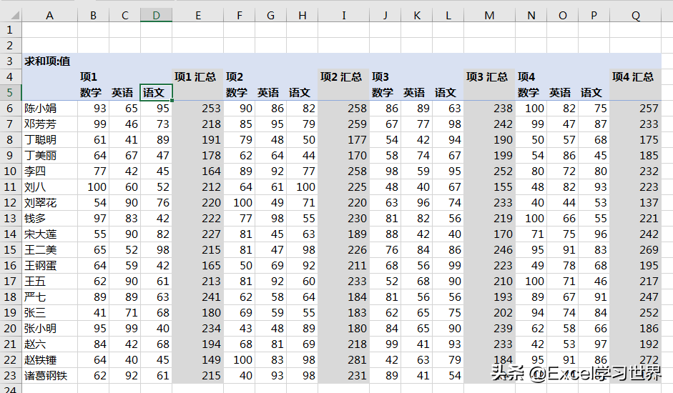Click the '项4 汇总' header cell
Image resolution: width=673 pixels, height=393 pixels.
tap(636, 76)
